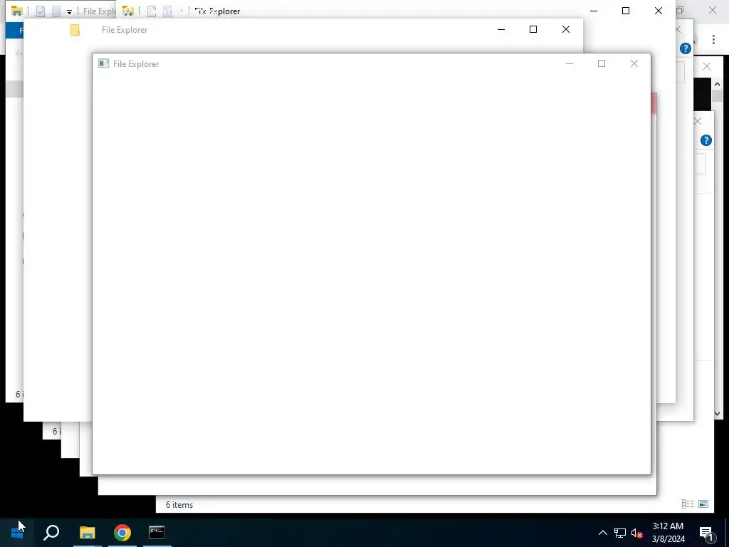729x547 pixels.
Task: Open taskbar search with the magnifier icon
Action: [51, 533]
